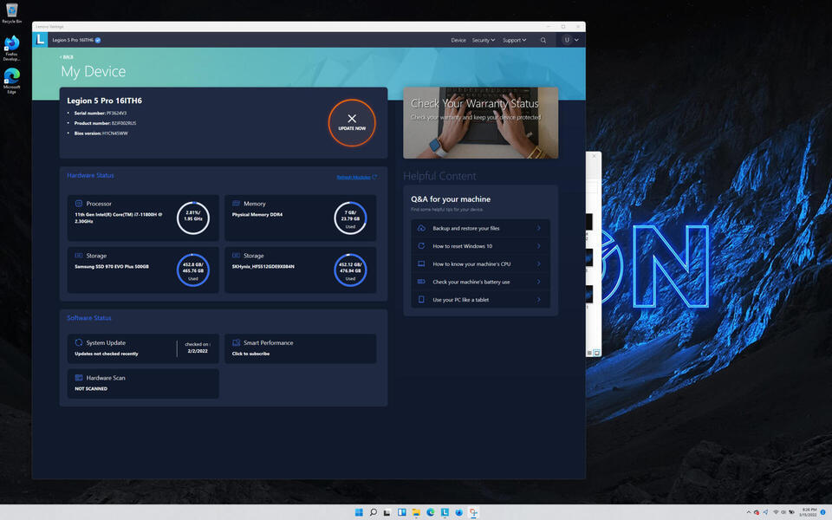Click chevron on machine's CPU row
The height and width of the screenshot is (520, 832).
click(538, 263)
